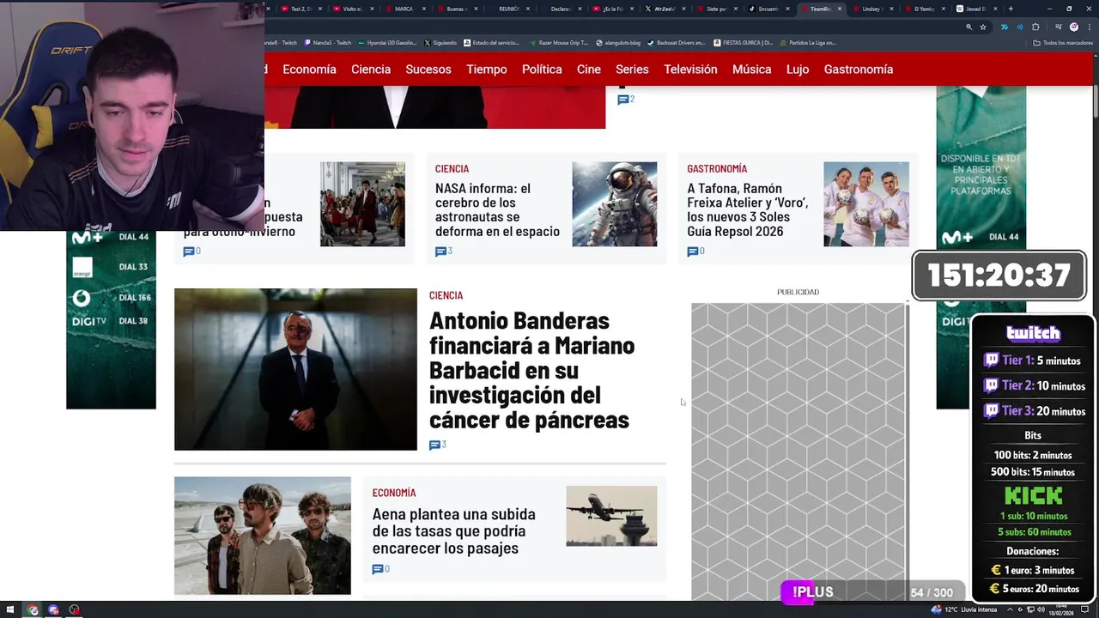The image size is (1099, 618).
Task: Open the Política section in the menu
Action: coord(542,70)
